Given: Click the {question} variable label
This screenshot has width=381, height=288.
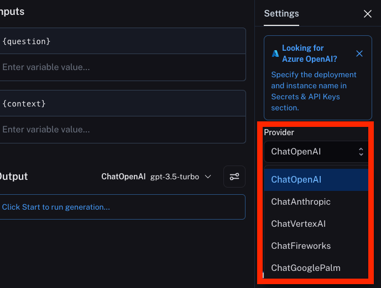Looking at the screenshot, I should click(x=27, y=41).
